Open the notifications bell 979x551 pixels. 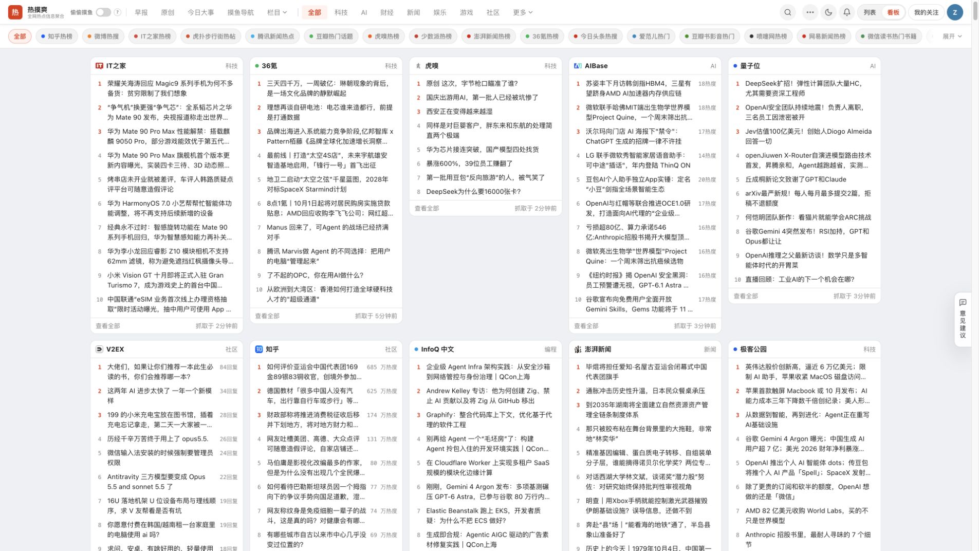847,12
